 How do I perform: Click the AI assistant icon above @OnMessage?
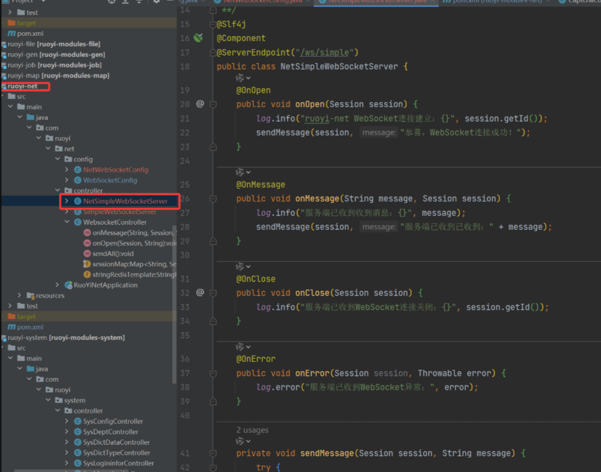coord(240,171)
